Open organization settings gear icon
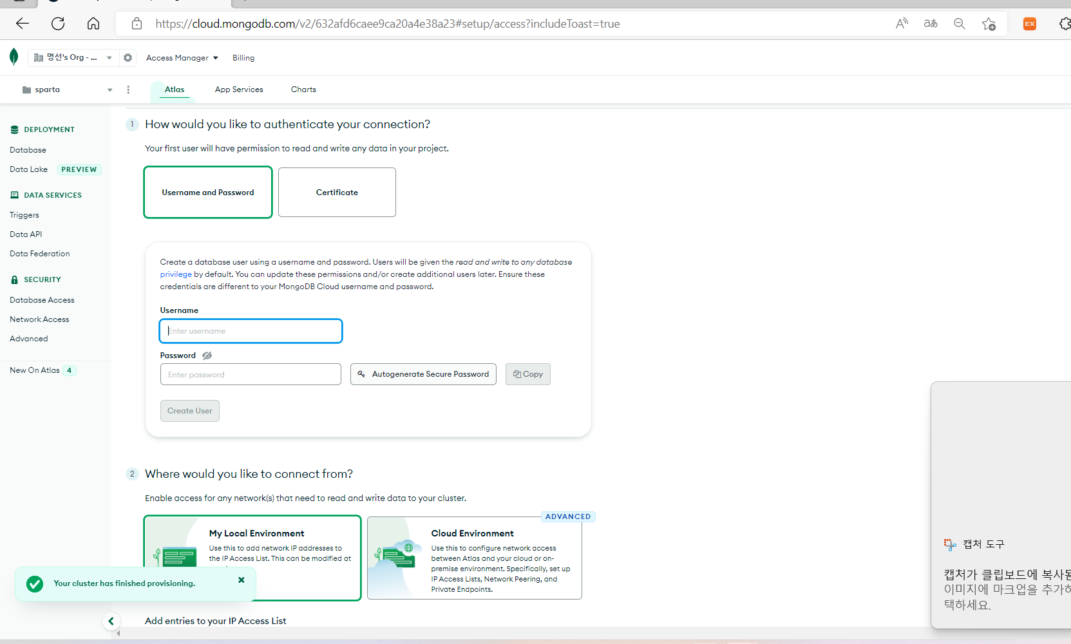 click(128, 57)
